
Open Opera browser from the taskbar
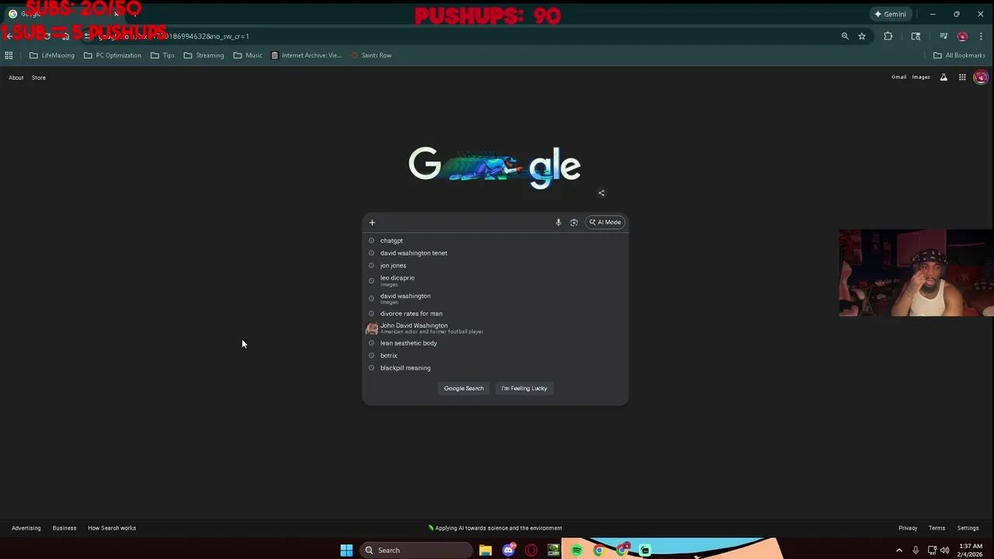(x=531, y=550)
